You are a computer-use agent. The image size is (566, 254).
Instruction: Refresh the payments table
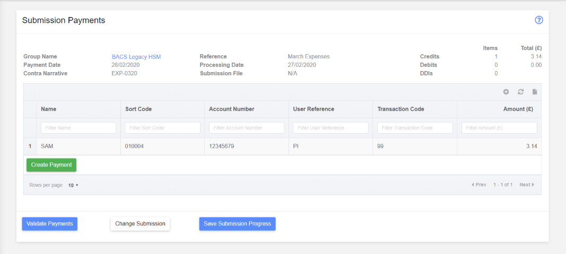click(520, 92)
